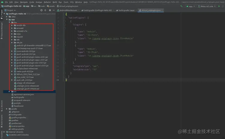Click the dcloud_uniplugins.json breadcrumb
Image resolution: width=225 pixels, height=139 pixels.
click(67, 6)
